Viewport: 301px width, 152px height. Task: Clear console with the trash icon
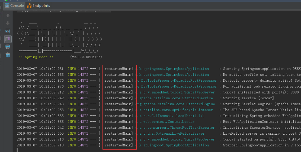pos(8,55)
